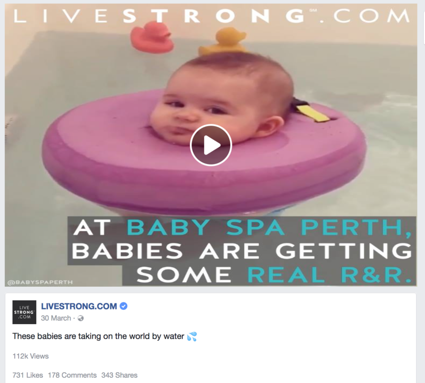Click the globe public privacy icon

(80, 318)
